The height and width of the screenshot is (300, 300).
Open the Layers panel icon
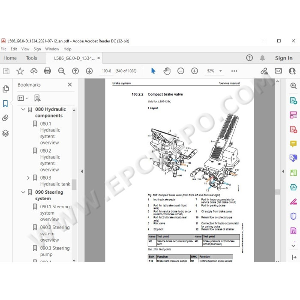pyautogui.click(x=5, y=133)
